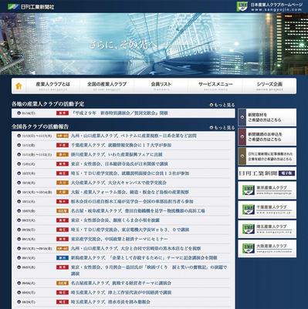Click bullet icon of 大阪・産業人フォーラム部会 row
The image size is (308, 309).
point(19,192)
